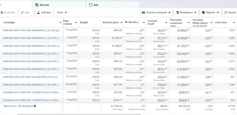The width and height of the screenshot is (237, 115).
Task: Open the More options menu
Action: pos(62,12)
